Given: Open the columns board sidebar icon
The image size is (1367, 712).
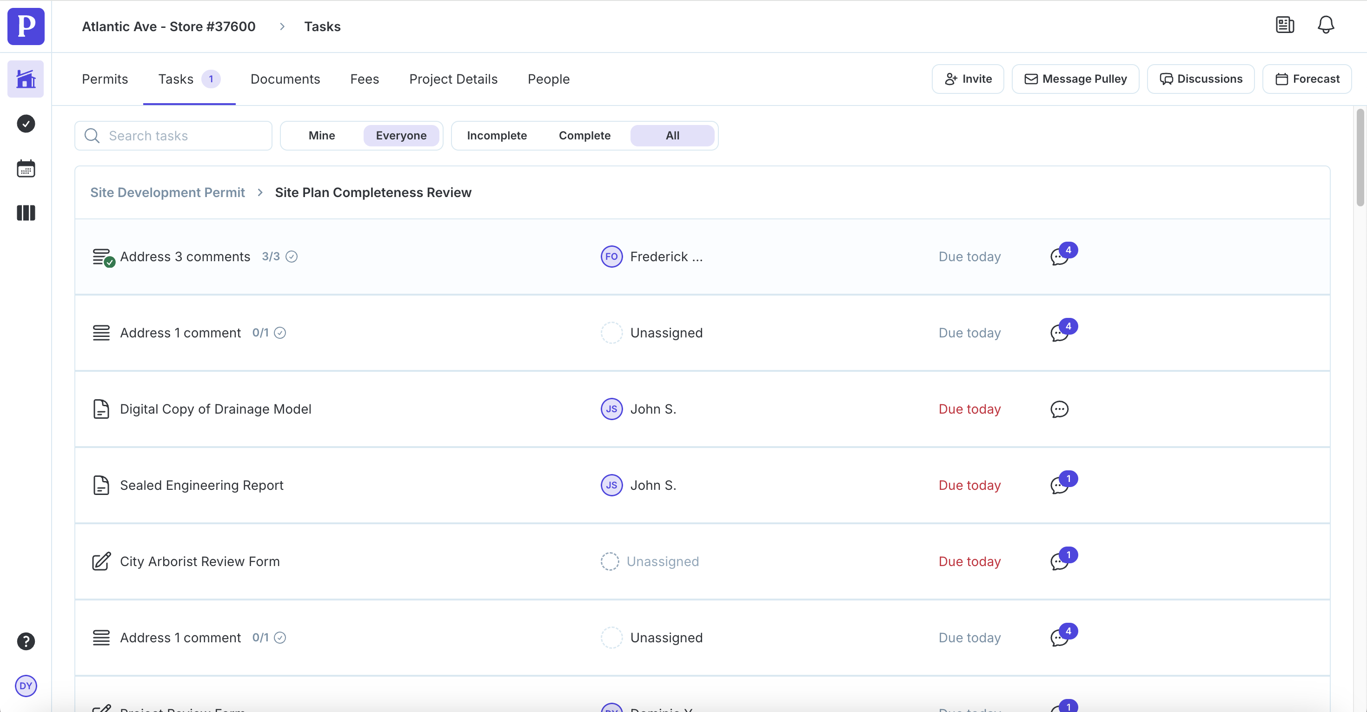Looking at the screenshot, I should click(26, 213).
